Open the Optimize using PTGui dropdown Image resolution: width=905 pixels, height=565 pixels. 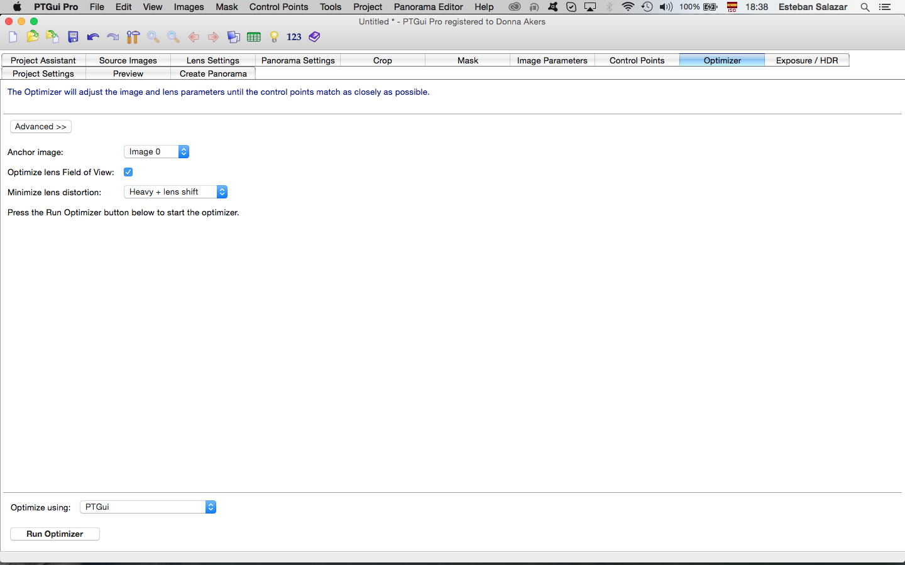[x=148, y=507]
